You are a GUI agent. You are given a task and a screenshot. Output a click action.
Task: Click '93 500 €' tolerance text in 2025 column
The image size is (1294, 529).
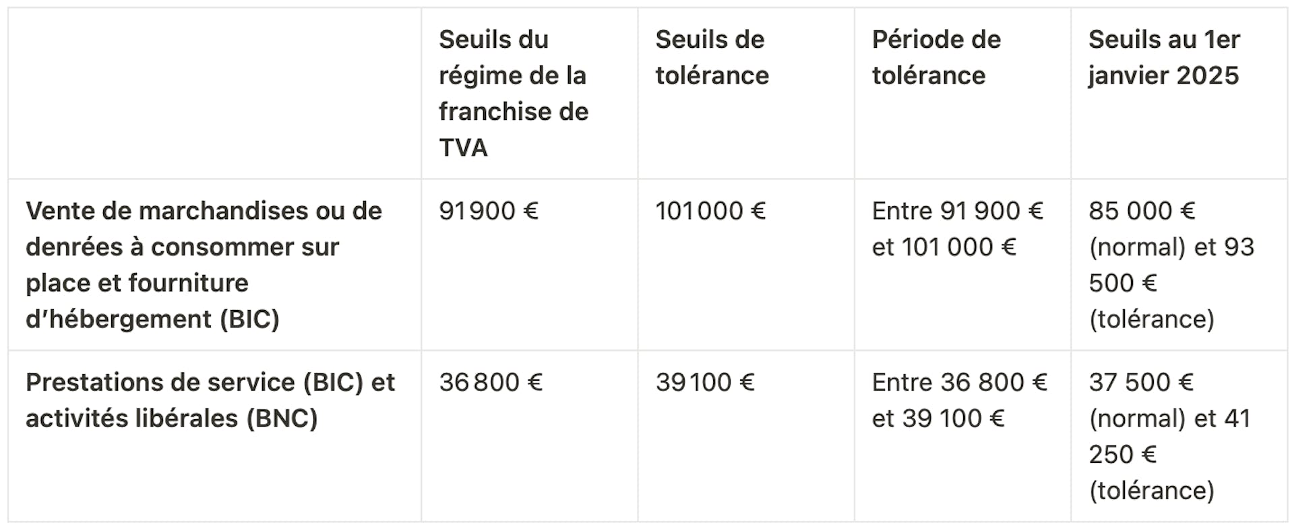tap(1171, 265)
